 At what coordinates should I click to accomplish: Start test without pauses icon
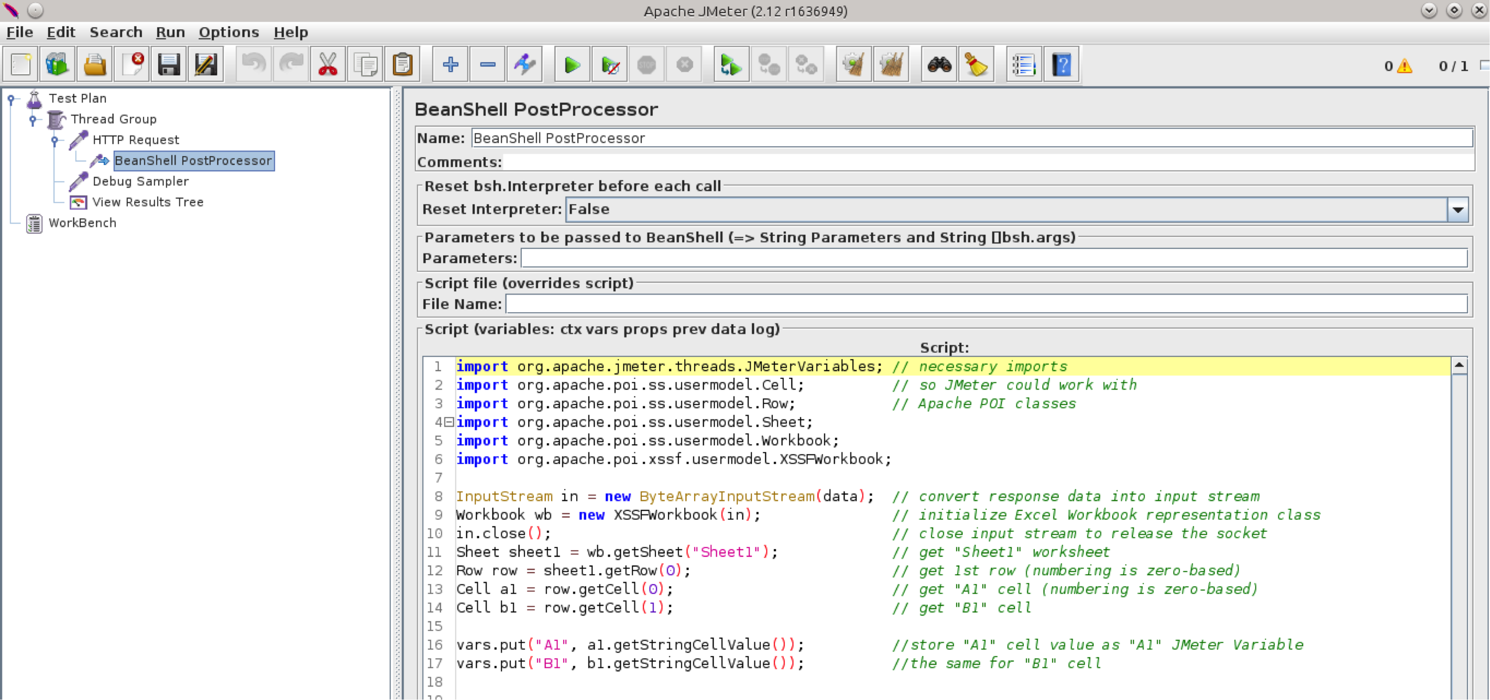pos(610,64)
